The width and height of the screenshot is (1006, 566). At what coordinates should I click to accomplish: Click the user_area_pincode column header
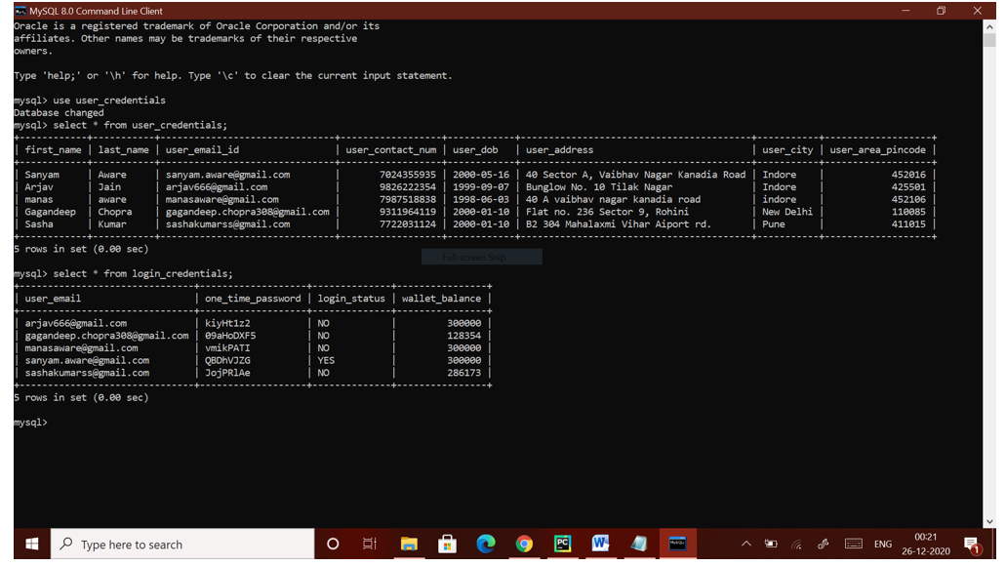coord(877,150)
